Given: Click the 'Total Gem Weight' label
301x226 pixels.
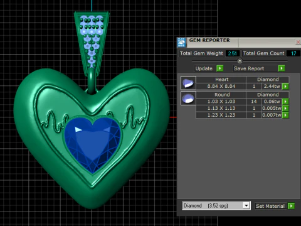Looking at the screenshot, I should point(201,53).
